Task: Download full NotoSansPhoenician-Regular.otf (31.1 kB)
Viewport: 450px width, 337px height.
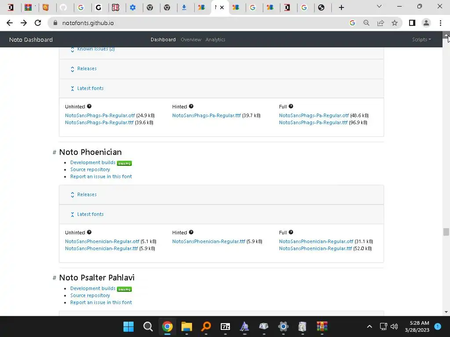Action: pyautogui.click(x=316, y=242)
